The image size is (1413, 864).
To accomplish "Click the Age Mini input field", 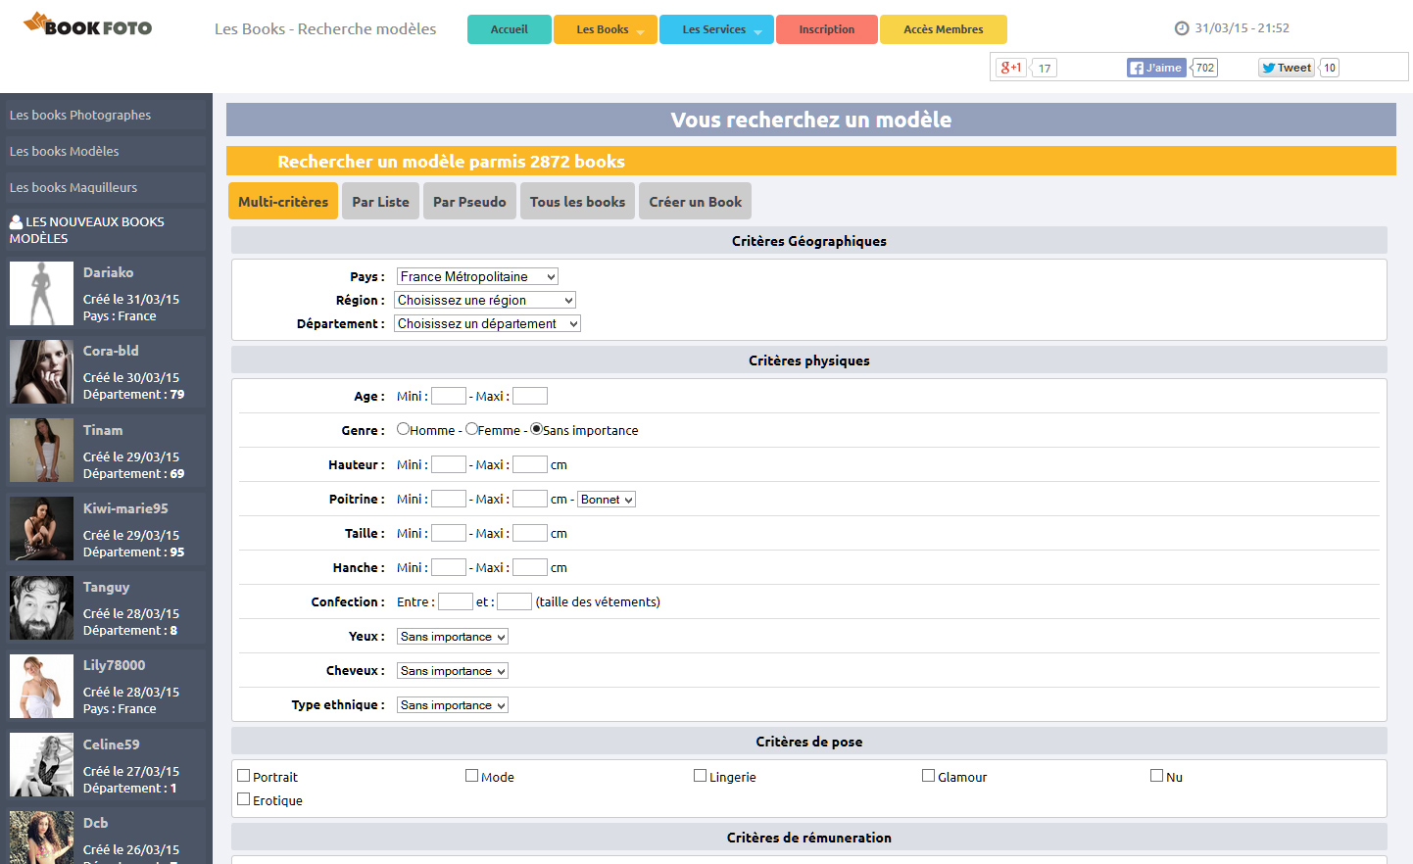I will coord(448,396).
